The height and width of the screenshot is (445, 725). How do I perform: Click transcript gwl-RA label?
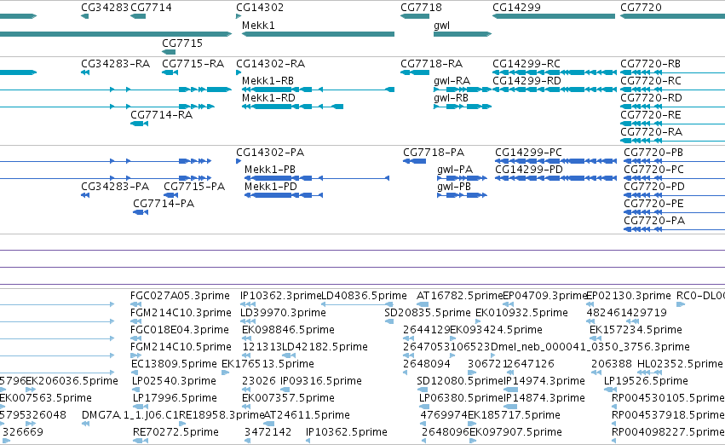452,81
